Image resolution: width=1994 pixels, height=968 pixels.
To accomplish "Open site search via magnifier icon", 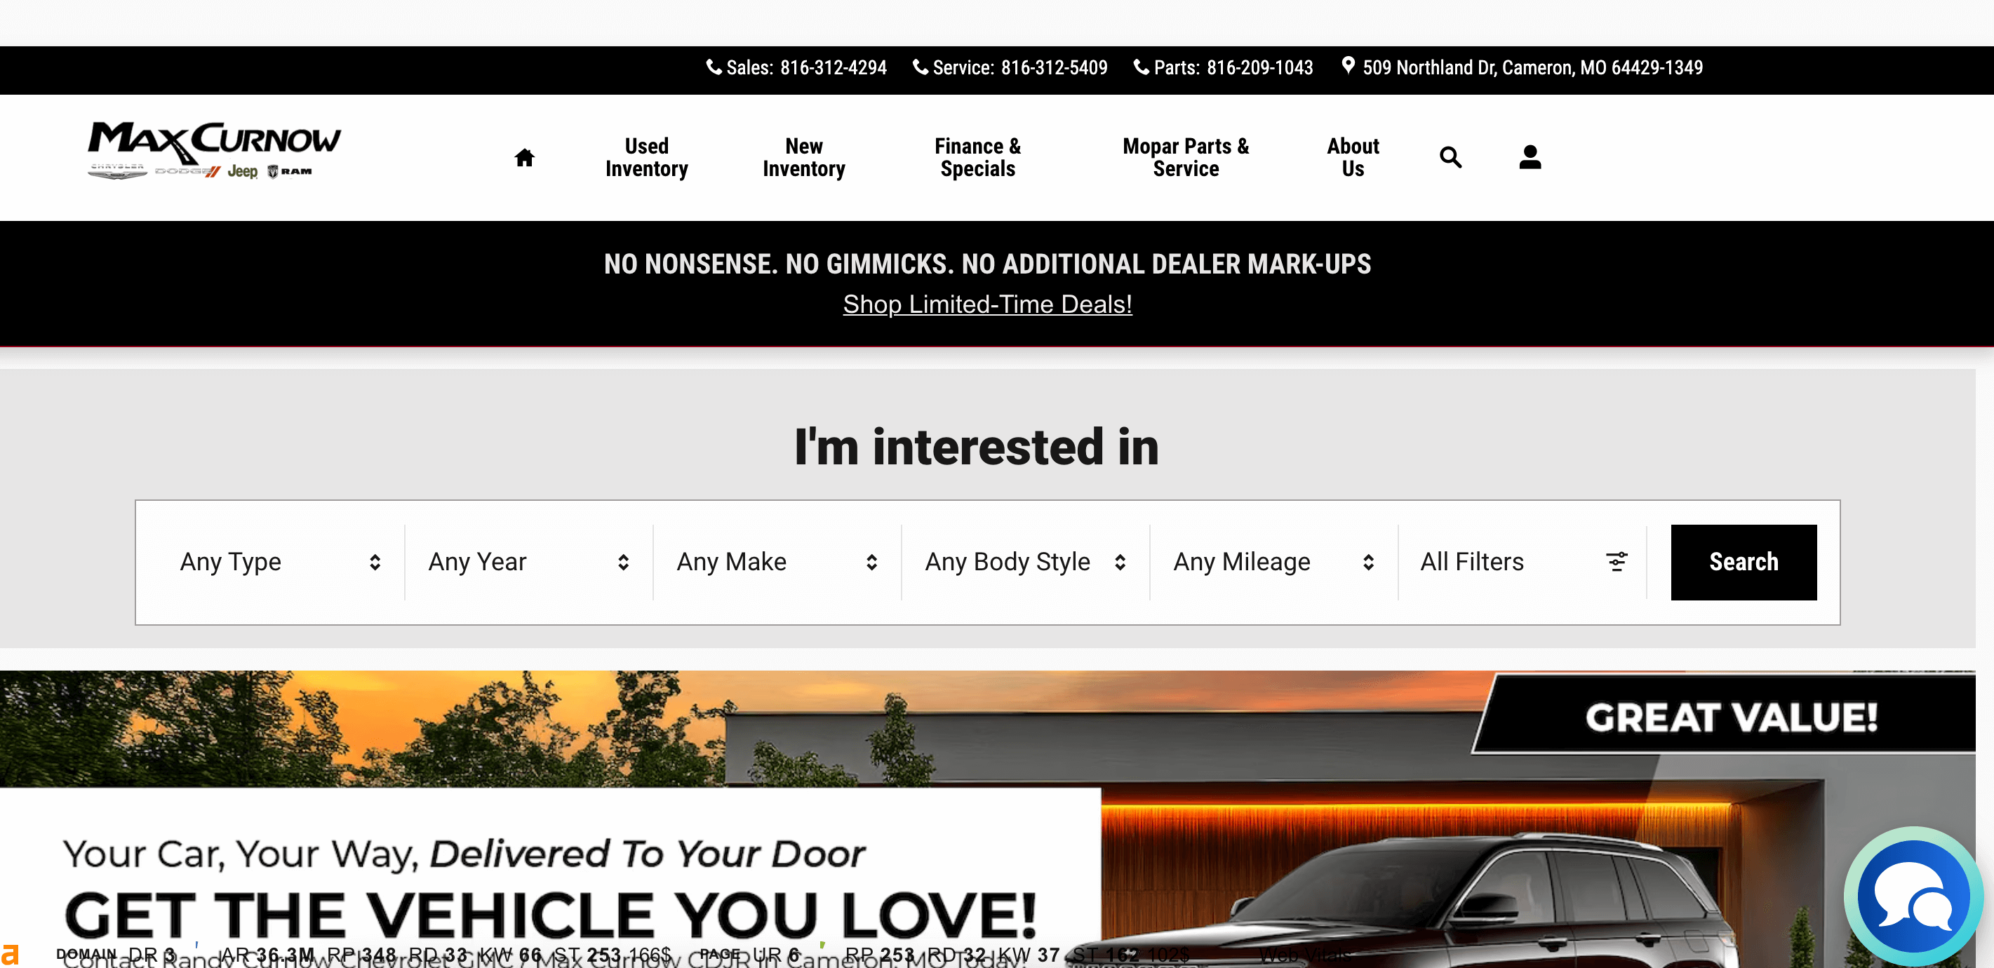I will [x=1450, y=157].
